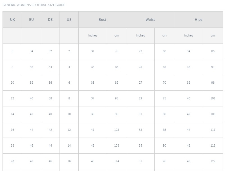Select the 65 cm waist value
226x171 pixels.
(164, 67)
